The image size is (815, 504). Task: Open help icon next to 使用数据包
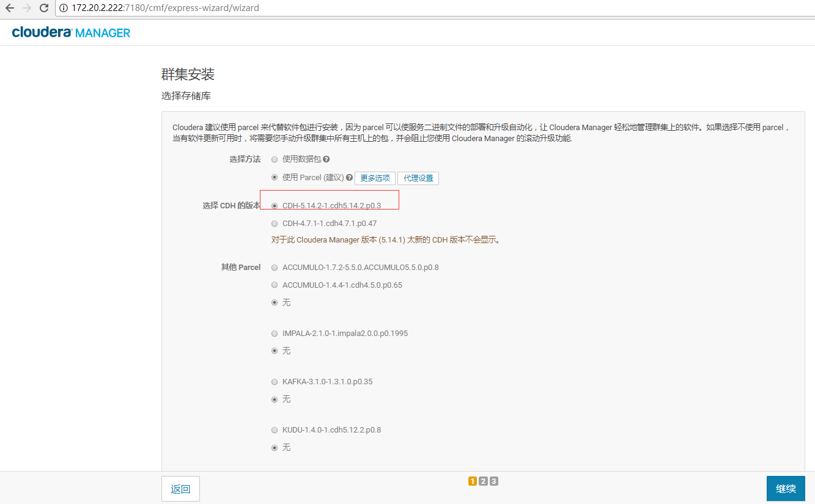coord(326,159)
